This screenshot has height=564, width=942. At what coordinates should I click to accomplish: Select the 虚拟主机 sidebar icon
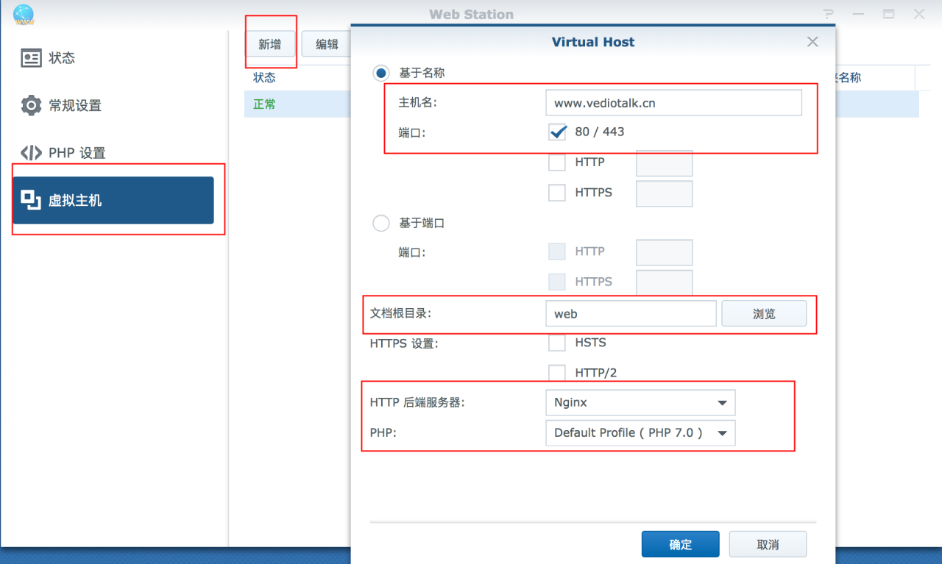(74, 199)
